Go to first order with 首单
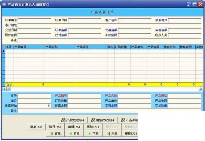The image size is (205, 141). (56, 134)
